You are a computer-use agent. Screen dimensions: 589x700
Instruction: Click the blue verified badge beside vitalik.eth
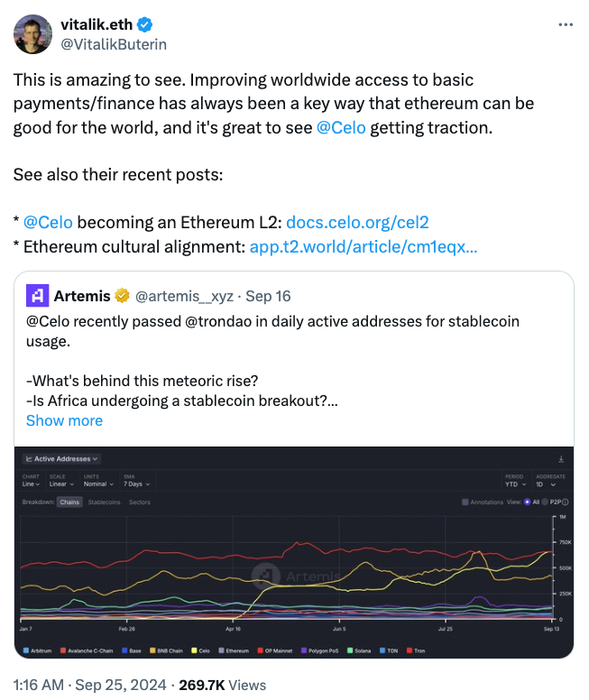pos(144,24)
